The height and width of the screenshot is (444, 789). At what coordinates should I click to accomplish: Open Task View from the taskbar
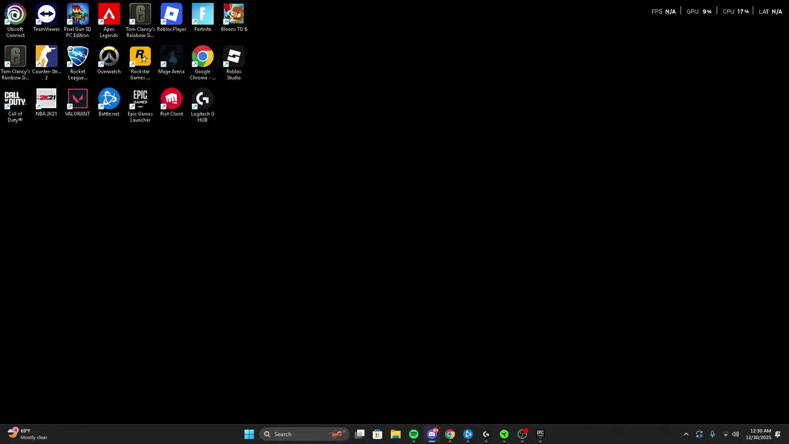point(360,434)
